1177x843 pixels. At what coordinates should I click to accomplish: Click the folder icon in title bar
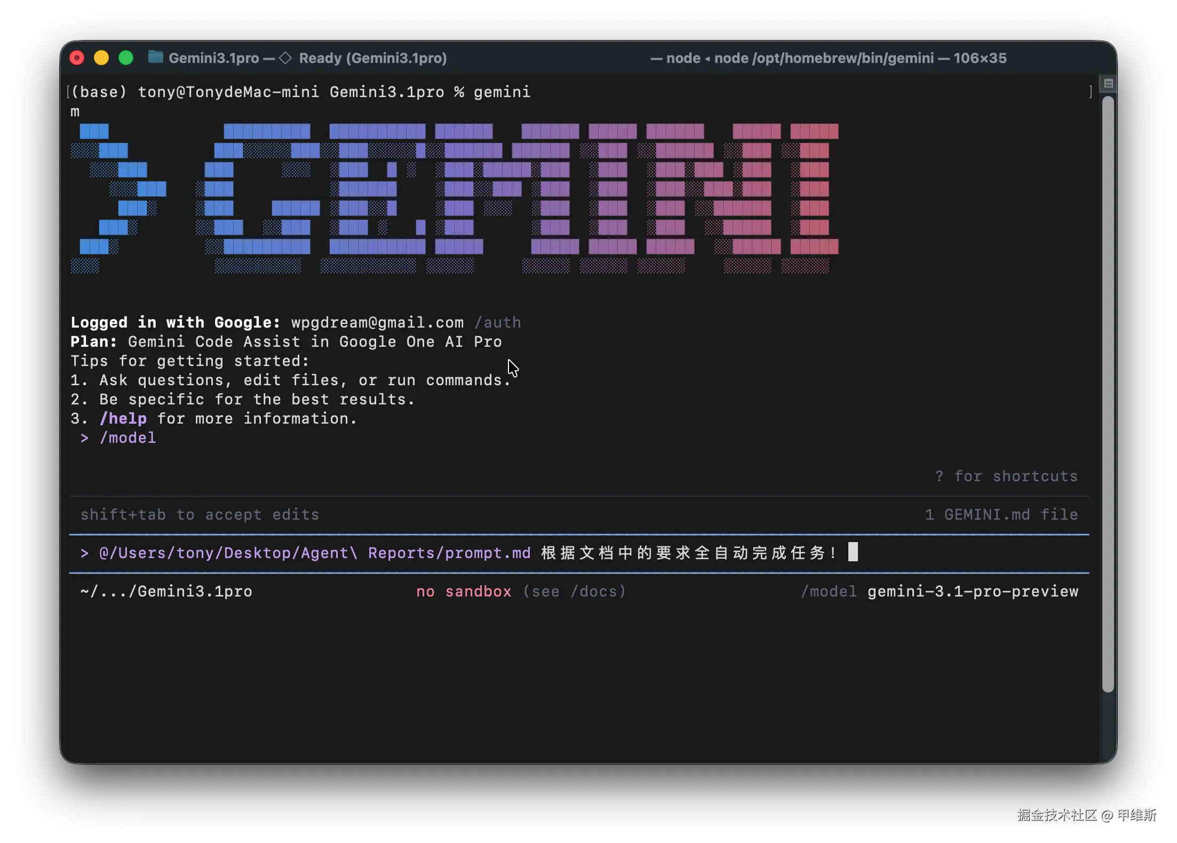pyautogui.click(x=155, y=57)
